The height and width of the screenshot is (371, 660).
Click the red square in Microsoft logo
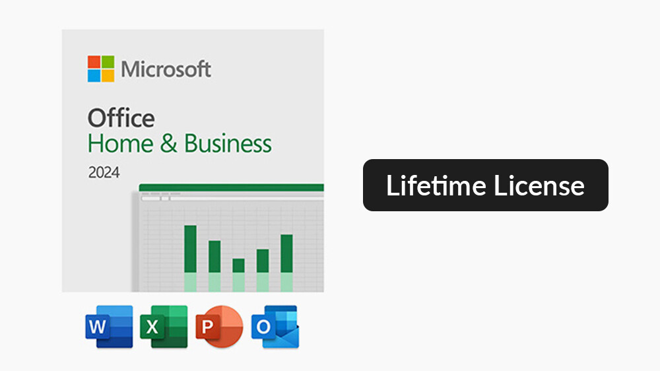point(94,62)
